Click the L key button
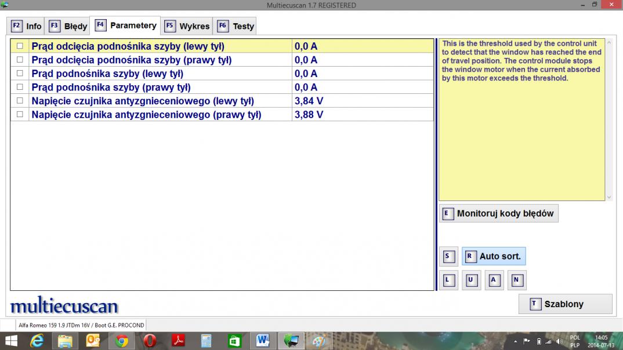 point(448,280)
